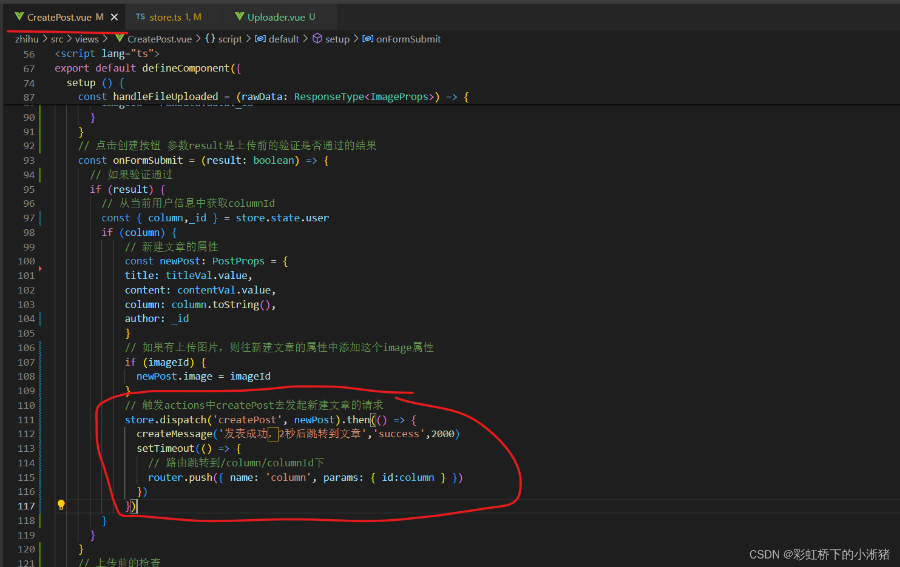Click the {} script symbol icon in breadcrumb
Image resolution: width=900 pixels, height=567 pixels.
click(209, 39)
